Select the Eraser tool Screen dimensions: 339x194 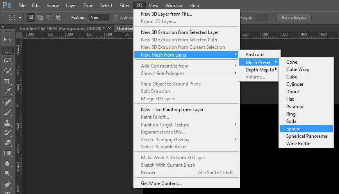tap(7, 143)
